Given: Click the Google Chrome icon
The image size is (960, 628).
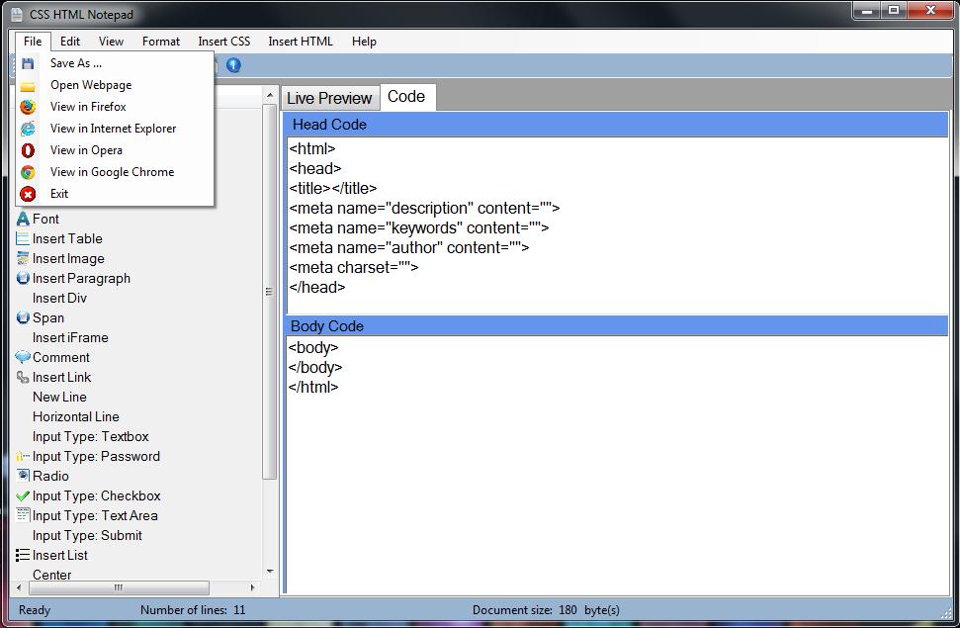Looking at the screenshot, I should pos(28,172).
